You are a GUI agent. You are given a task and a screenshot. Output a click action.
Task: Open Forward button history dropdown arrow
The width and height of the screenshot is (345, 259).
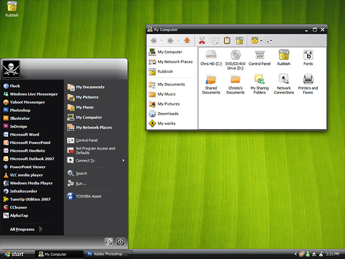(178, 40)
